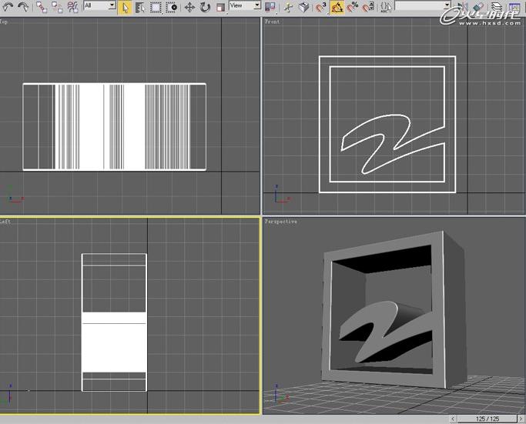526x424 pixels.
Task: Click the Front viewport label
Action: (272, 22)
